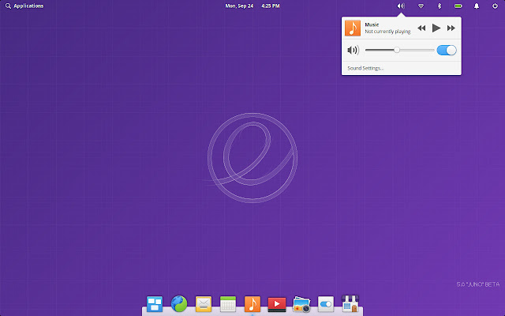Open the notifications bell indicator

477,6
